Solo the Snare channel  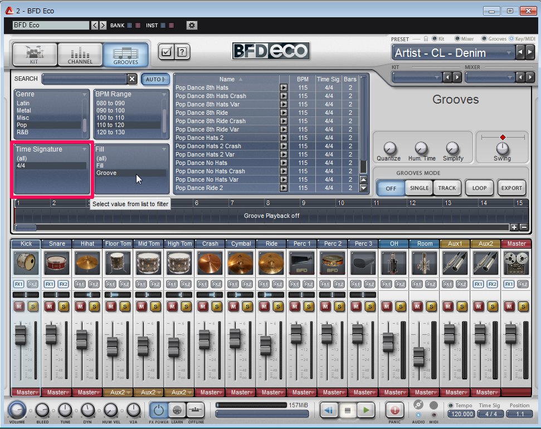[64, 306]
